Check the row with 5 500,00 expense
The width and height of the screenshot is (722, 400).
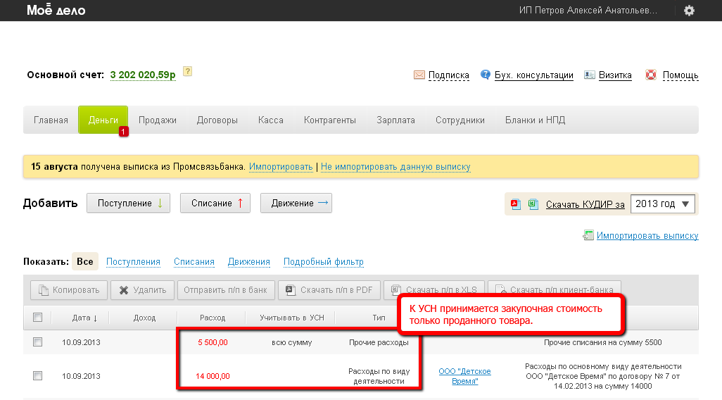point(38,342)
